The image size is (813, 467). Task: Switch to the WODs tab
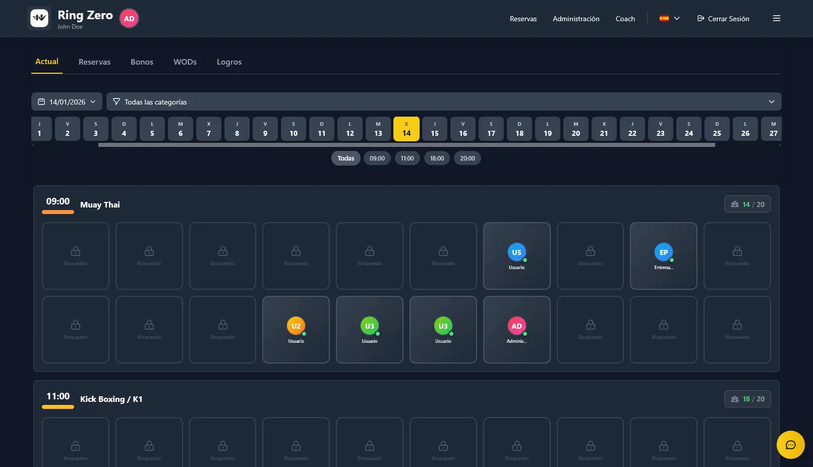(x=185, y=62)
